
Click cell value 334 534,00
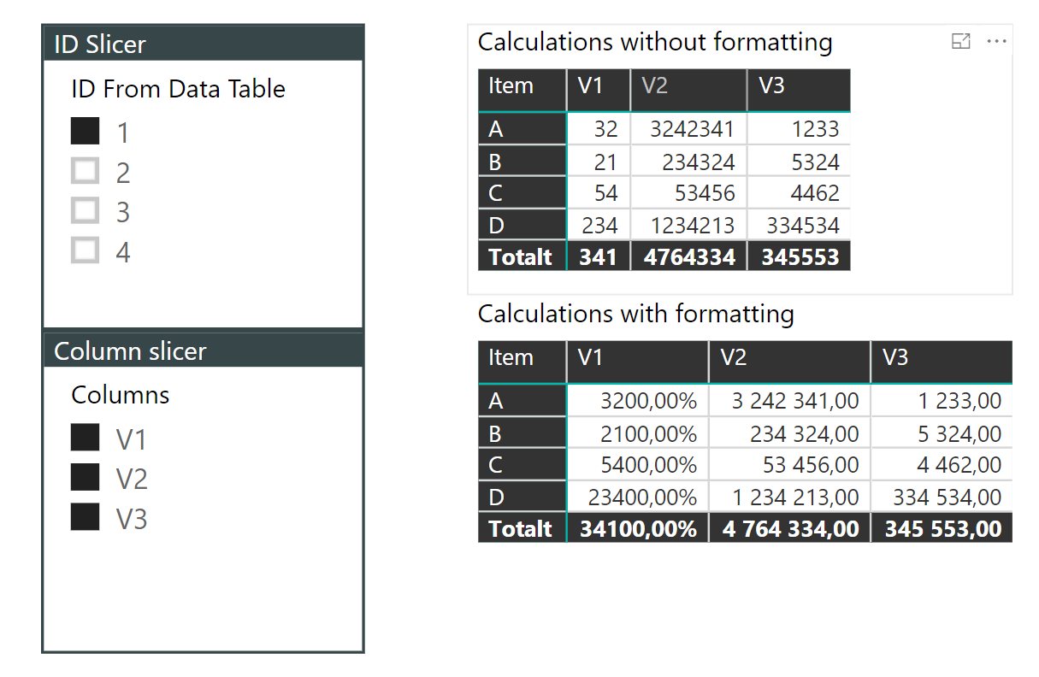pyautogui.click(x=947, y=497)
